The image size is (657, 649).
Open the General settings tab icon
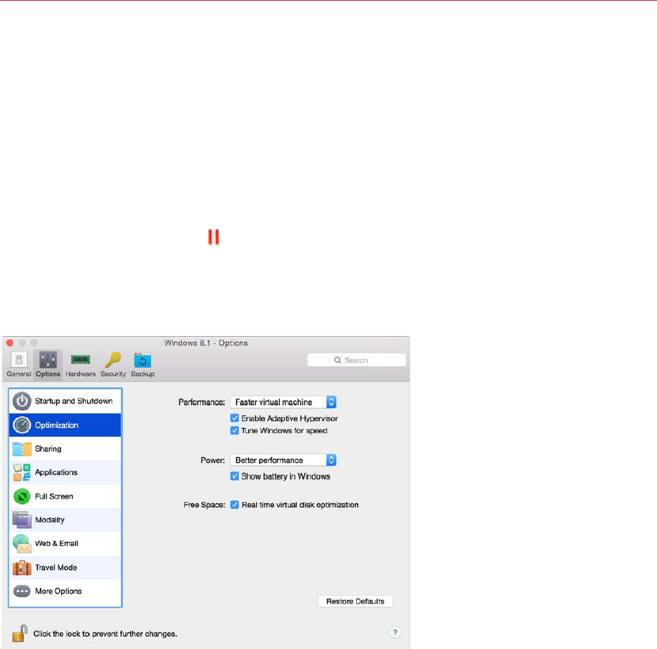pyautogui.click(x=19, y=360)
